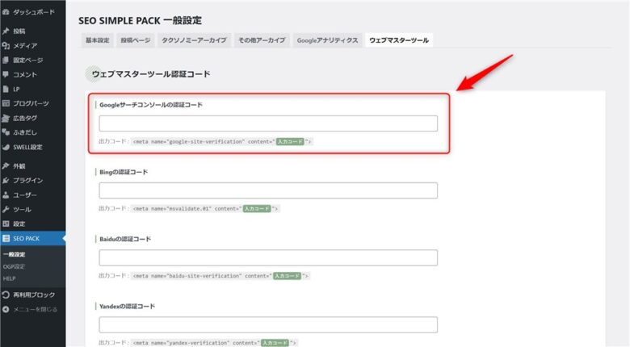
Task: Click the yandex-verification output code text
Action: coord(215,343)
